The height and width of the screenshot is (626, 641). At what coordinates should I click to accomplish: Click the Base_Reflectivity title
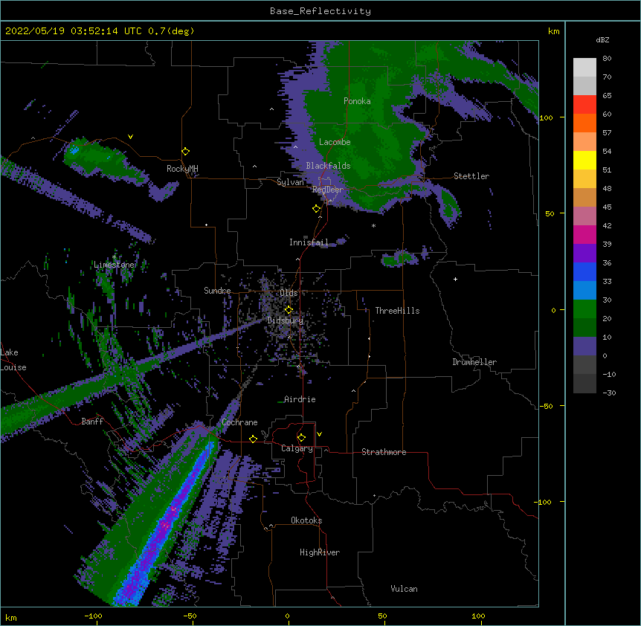click(x=320, y=11)
